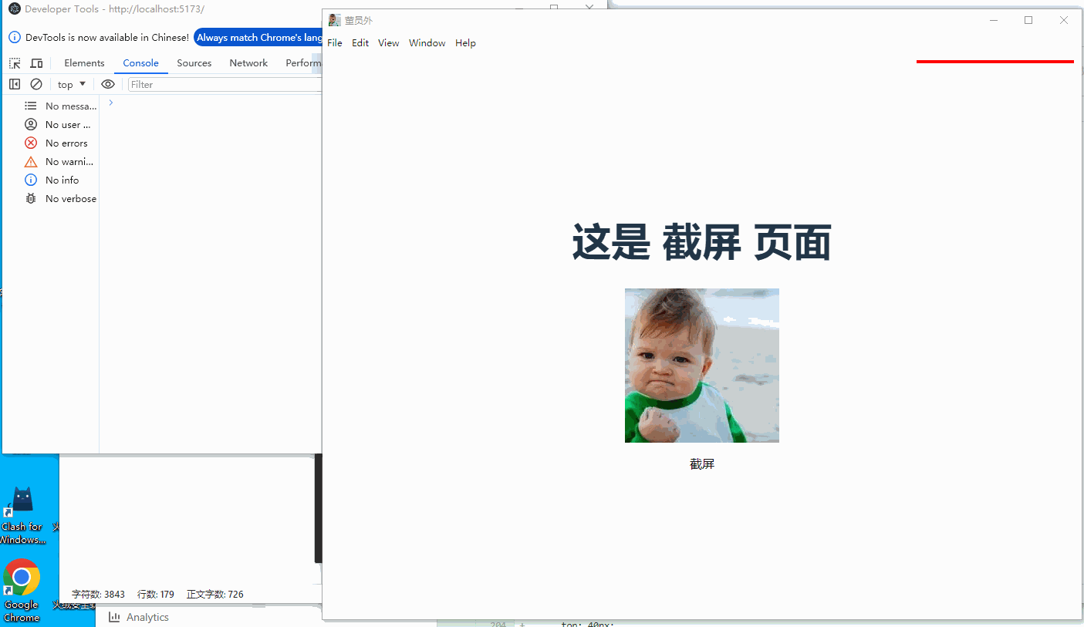Click the Clash for Windows desktop shortcut
Image resolution: width=1084 pixels, height=627 pixels.
coord(22,515)
